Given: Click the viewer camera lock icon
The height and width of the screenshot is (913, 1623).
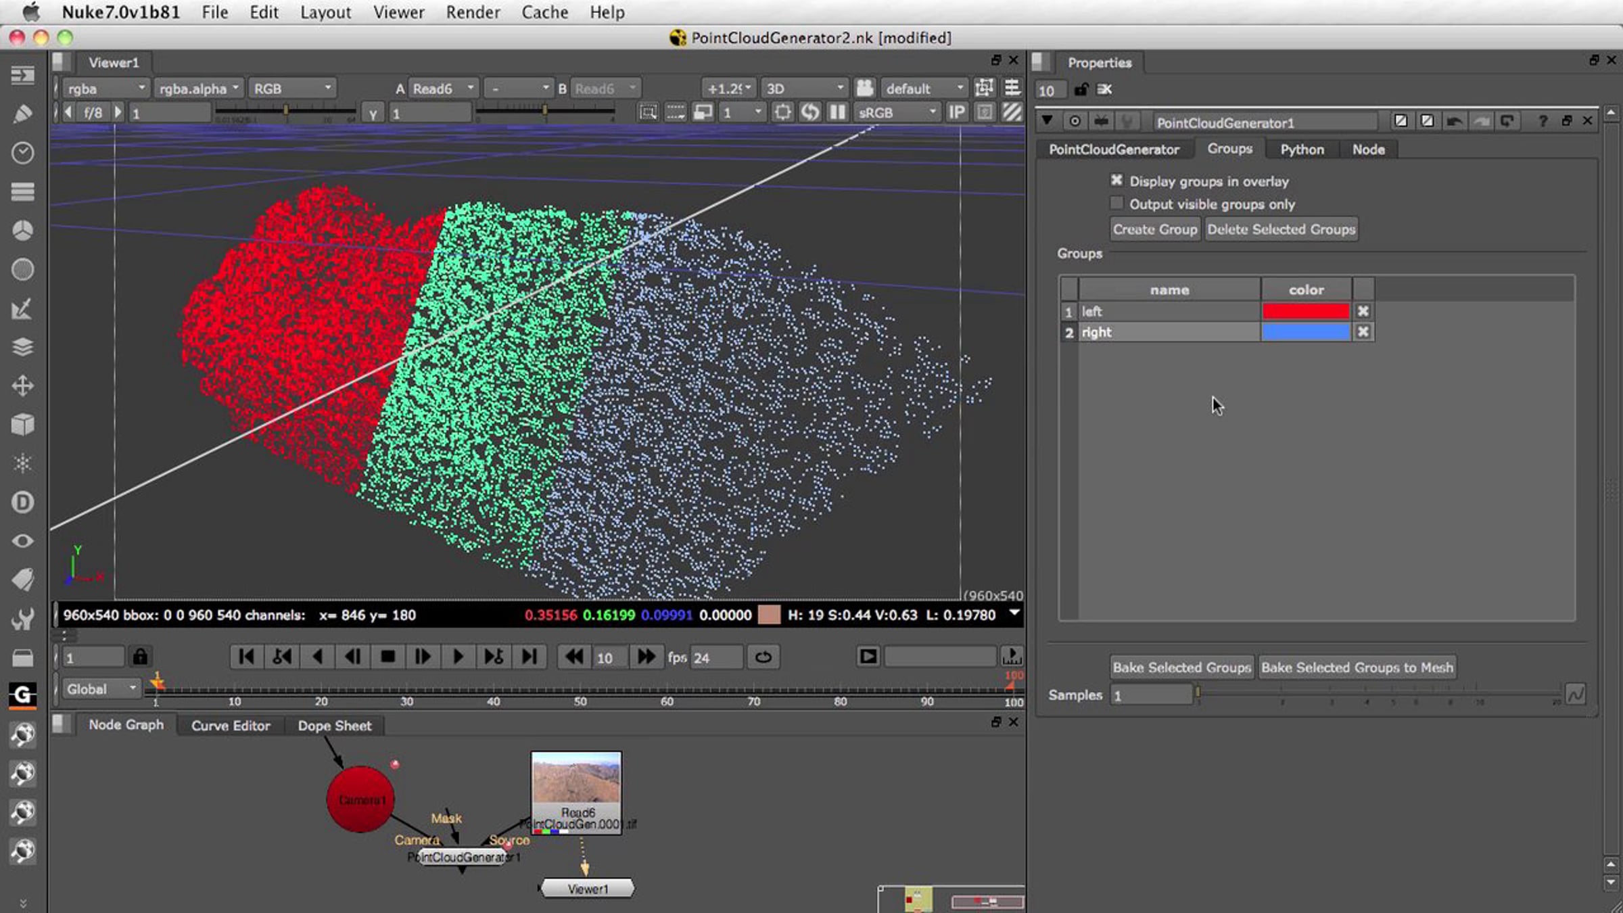Looking at the screenshot, I should 864,88.
